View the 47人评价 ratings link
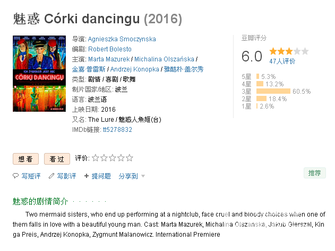 tap(282, 61)
